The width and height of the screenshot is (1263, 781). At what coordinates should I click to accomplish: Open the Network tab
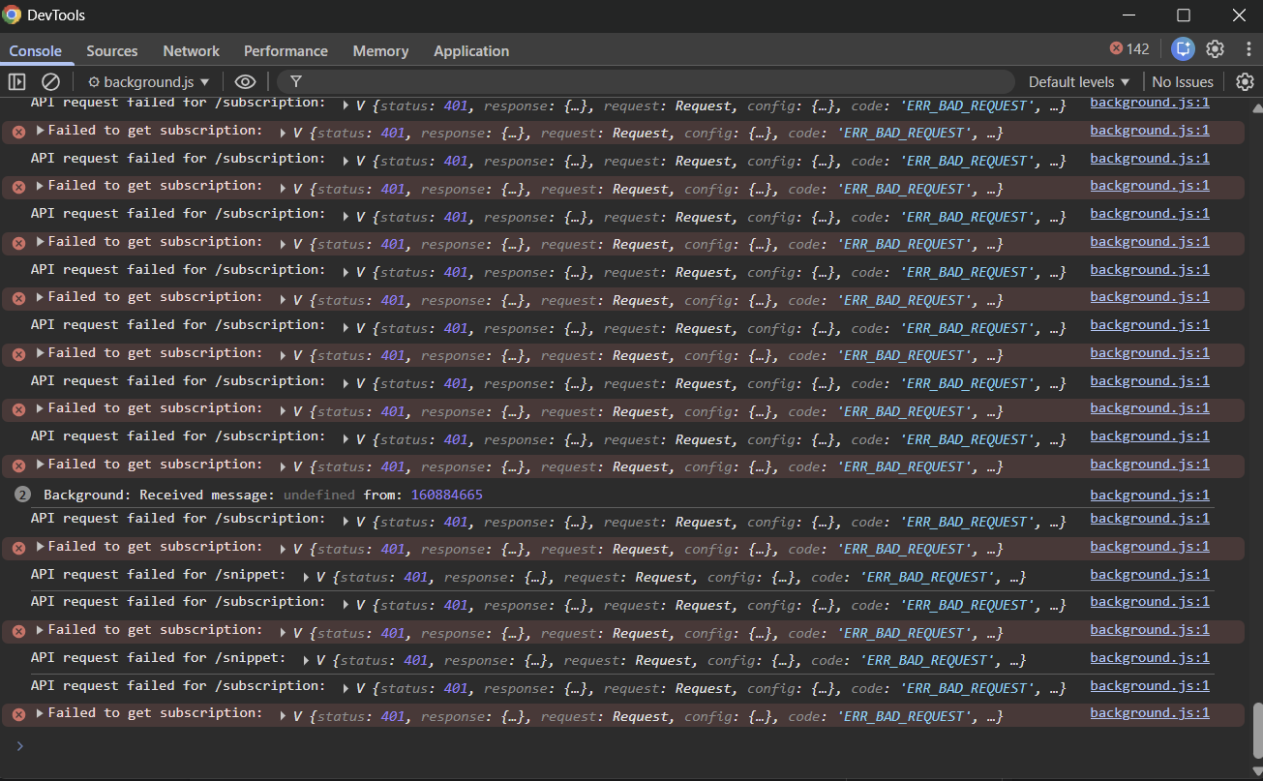click(192, 51)
